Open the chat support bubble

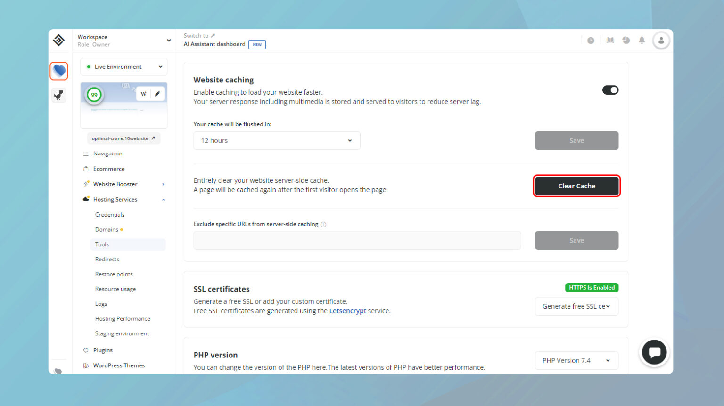654,352
